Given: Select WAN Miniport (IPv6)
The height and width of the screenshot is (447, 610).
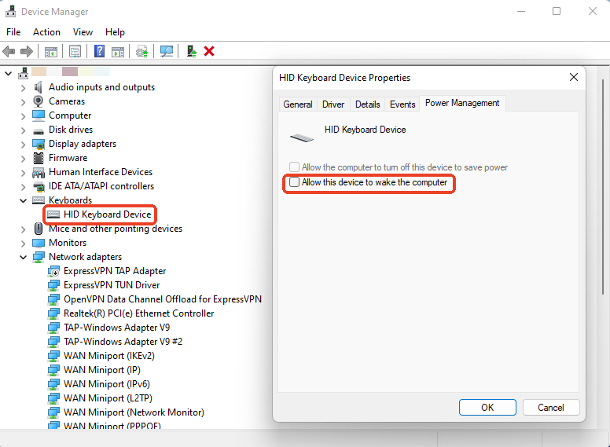Looking at the screenshot, I should tap(107, 384).
